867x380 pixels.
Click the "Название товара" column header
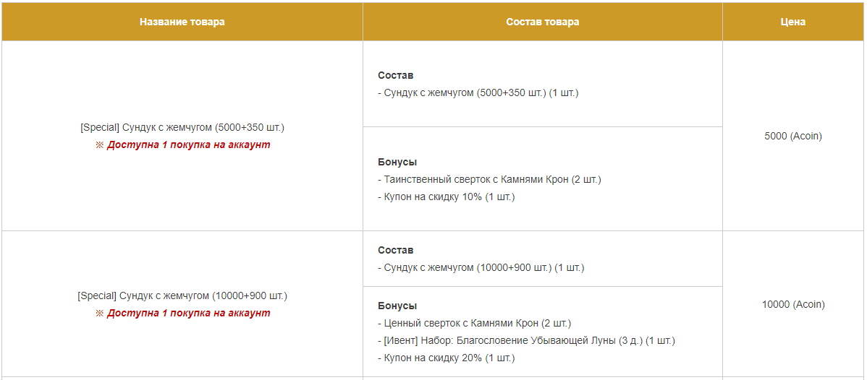[x=182, y=22]
